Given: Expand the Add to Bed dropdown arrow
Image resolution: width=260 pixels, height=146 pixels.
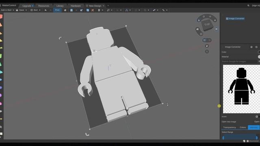Looking at the screenshot, I should [x=13, y=10].
